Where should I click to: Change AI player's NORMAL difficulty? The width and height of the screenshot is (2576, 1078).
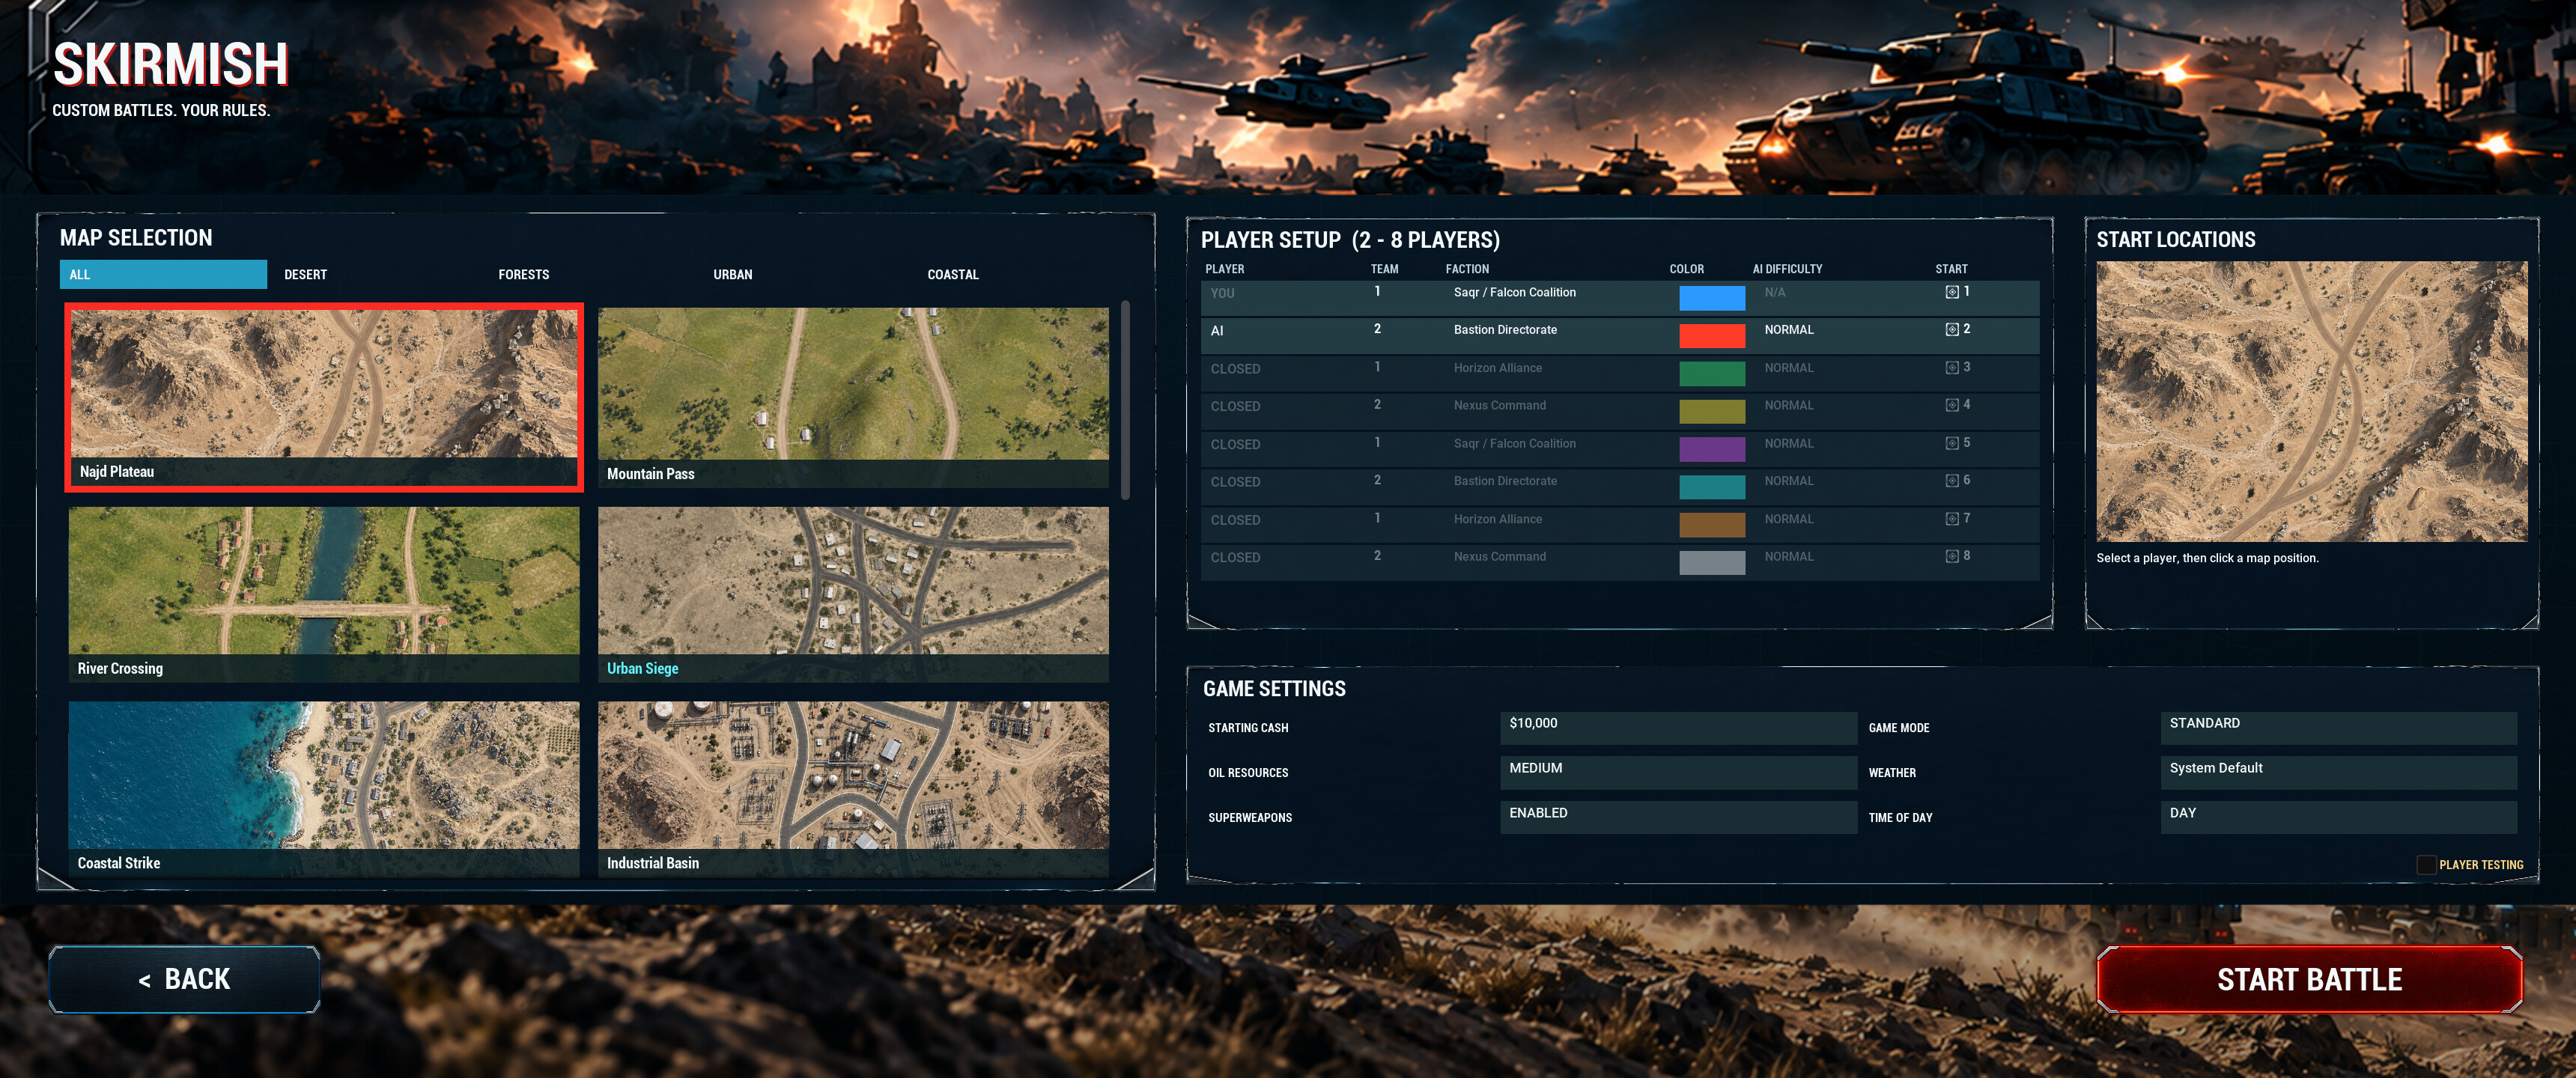1788,330
